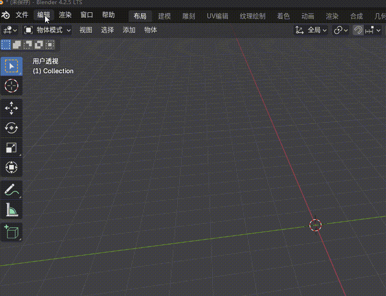Open the 物体模式 mode dropdown
The width and height of the screenshot is (386, 296).
pos(48,30)
